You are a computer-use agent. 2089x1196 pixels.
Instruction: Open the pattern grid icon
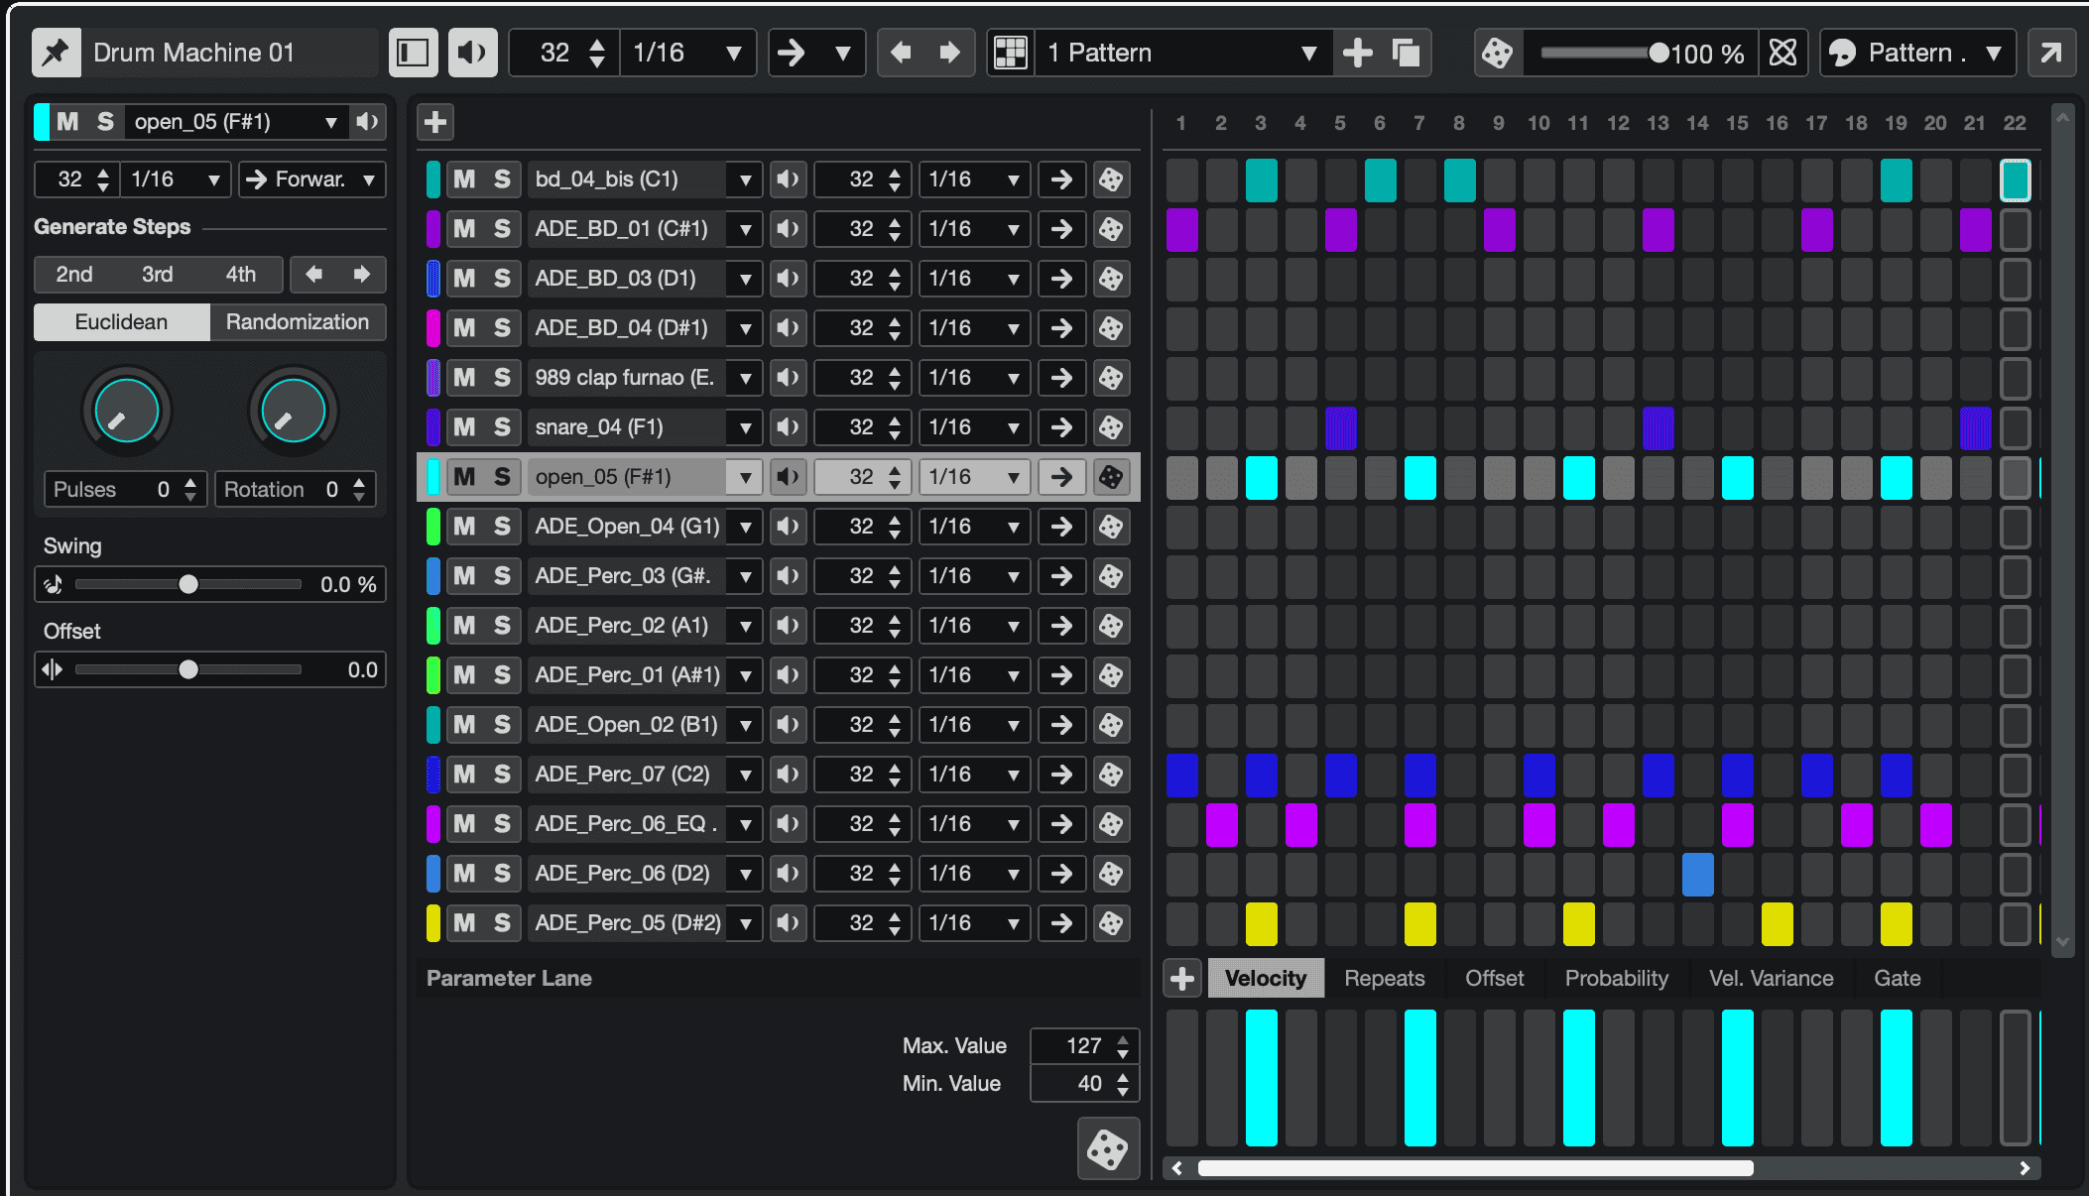coord(1011,53)
